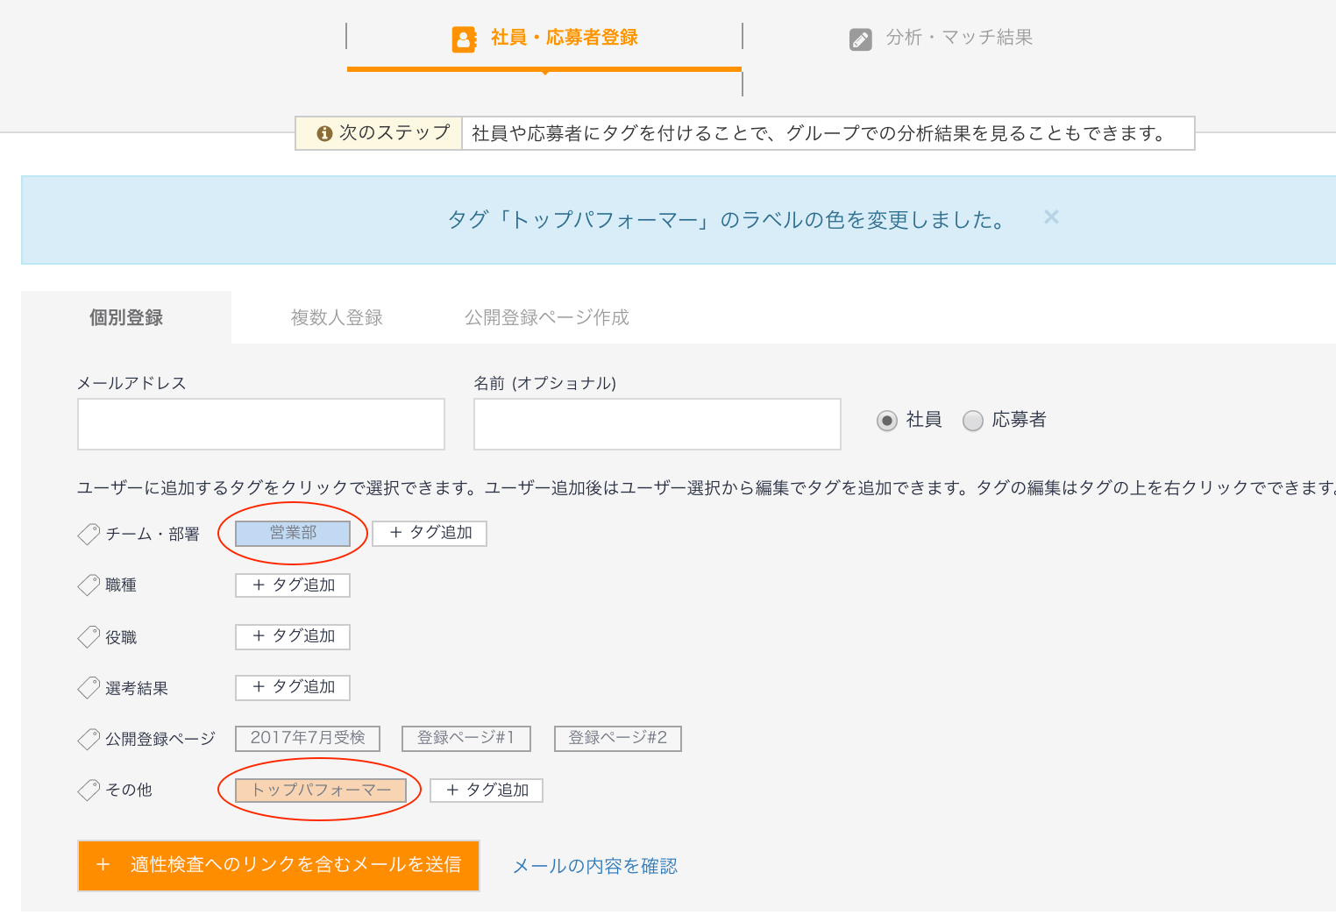This screenshot has width=1336, height=922.
Task: Switch to the 複数人登録 tab
Action: [x=336, y=317]
